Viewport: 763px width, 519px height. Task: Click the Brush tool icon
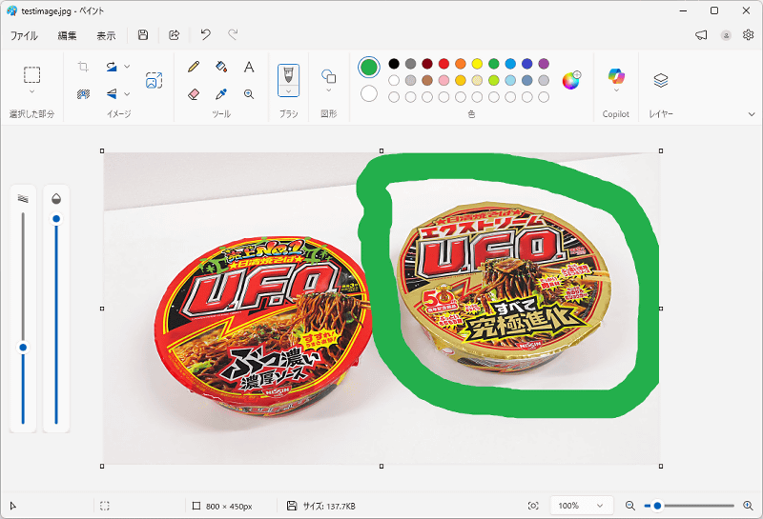click(x=289, y=75)
